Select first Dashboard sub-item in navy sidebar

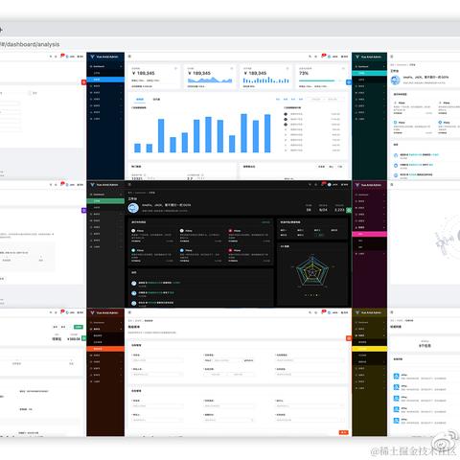point(105,73)
